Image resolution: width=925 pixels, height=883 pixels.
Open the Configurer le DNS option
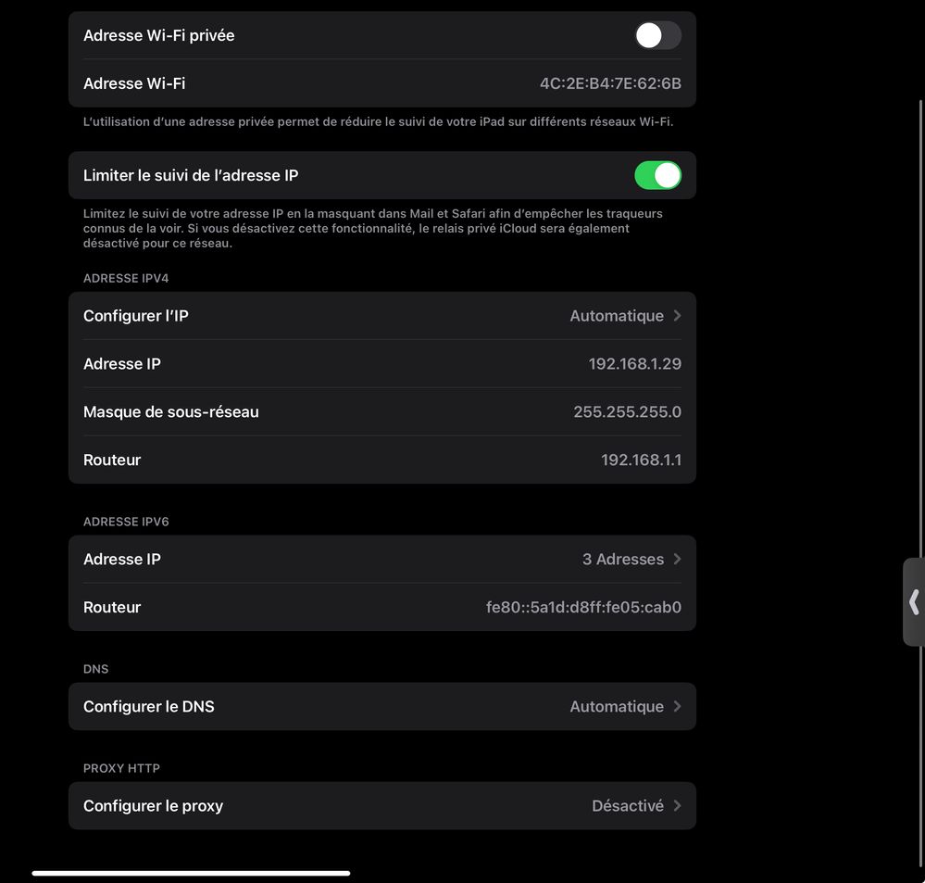point(149,707)
